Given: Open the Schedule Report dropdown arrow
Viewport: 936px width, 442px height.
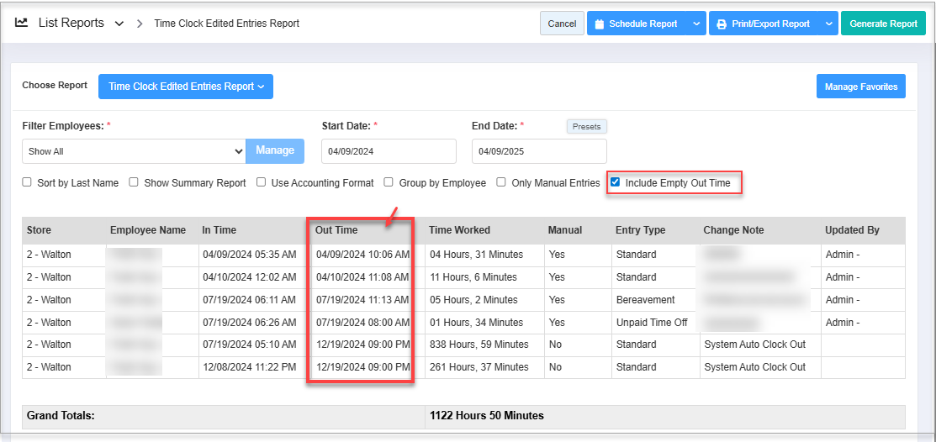Looking at the screenshot, I should 696,24.
